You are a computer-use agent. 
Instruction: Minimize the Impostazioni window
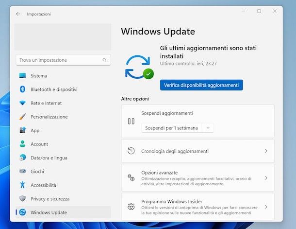coord(244,11)
